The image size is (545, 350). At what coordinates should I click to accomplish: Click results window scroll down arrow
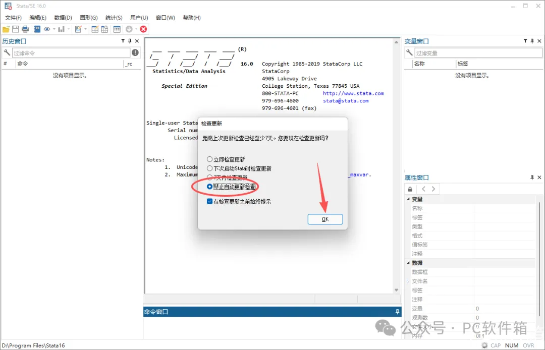[396, 290]
